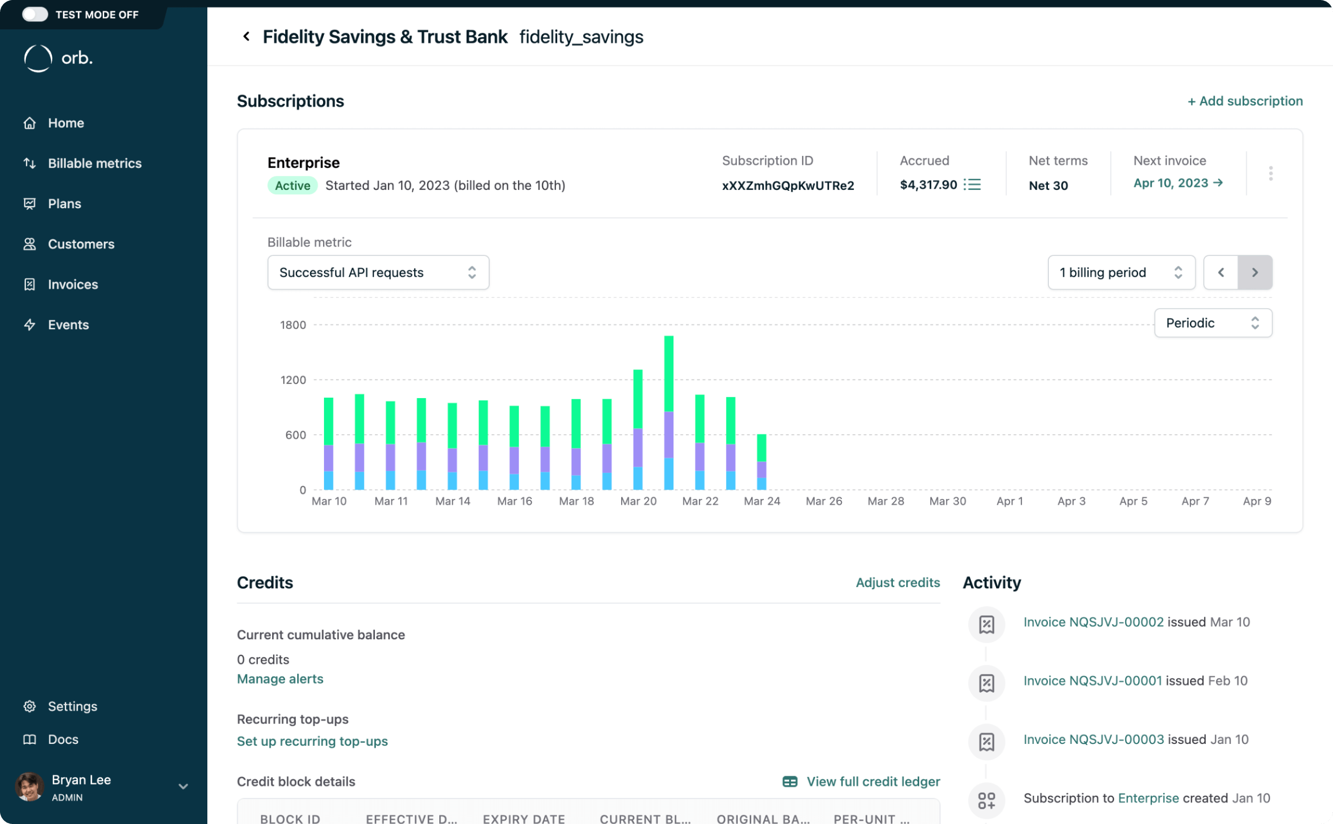This screenshot has width=1333, height=824.
Task: Open the Events page from sidebar
Action: click(x=68, y=324)
